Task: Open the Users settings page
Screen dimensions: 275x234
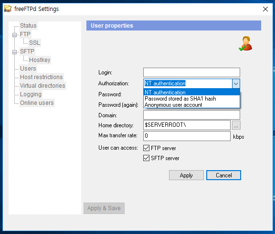Action: point(28,69)
